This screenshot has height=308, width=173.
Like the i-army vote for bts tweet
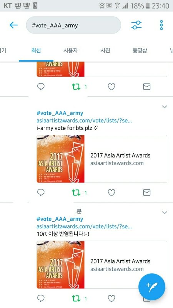click(x=111, y=192)
